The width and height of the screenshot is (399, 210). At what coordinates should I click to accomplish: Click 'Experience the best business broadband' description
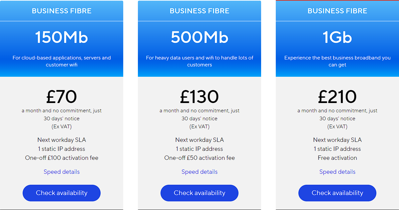pos(337,61)
